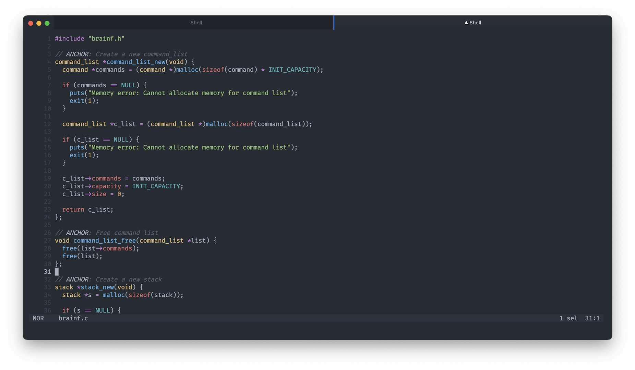The height and width of the screenshot is (370, 635).
Task: Click function name command_list_free
Action: click(105, 241)
